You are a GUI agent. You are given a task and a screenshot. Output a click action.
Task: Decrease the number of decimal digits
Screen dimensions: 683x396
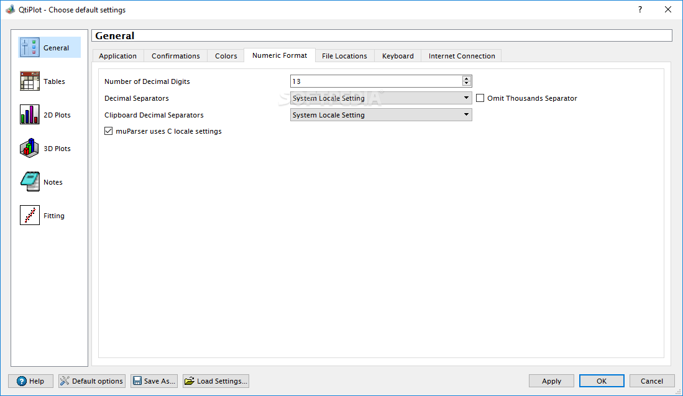click(x=467, y=84)
